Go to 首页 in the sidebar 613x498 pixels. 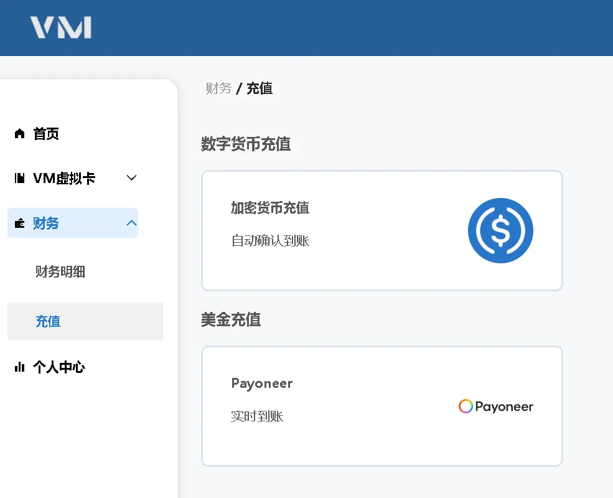point(46,134)
